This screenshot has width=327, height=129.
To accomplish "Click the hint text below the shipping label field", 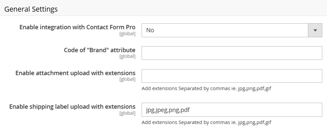I will [x=206, y=122].
